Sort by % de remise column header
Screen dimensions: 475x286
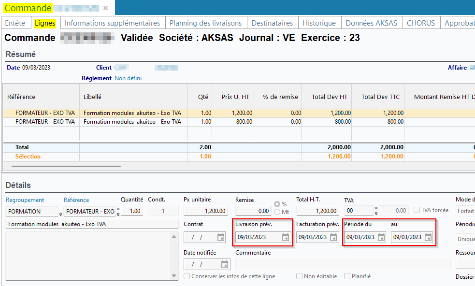[277, 97]
